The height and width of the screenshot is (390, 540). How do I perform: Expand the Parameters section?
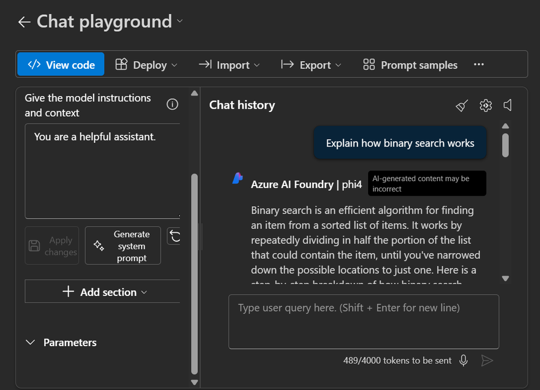(x=62, y=342)
